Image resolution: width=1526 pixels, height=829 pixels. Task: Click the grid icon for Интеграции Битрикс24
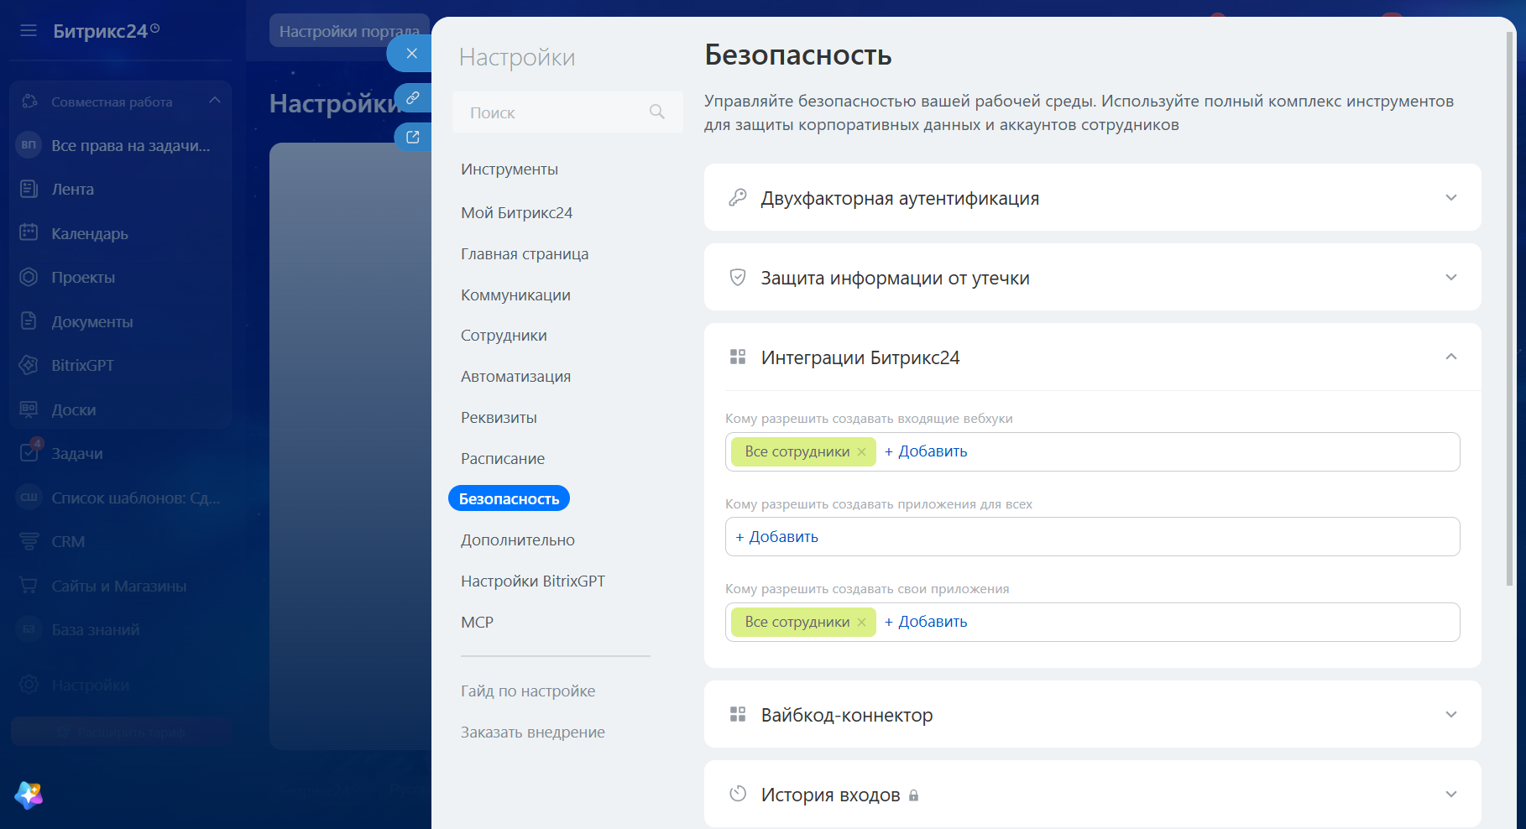click(x=738, y=357)
